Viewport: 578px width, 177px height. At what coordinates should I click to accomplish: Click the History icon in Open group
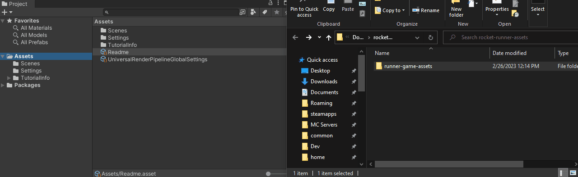coord(515,14)
